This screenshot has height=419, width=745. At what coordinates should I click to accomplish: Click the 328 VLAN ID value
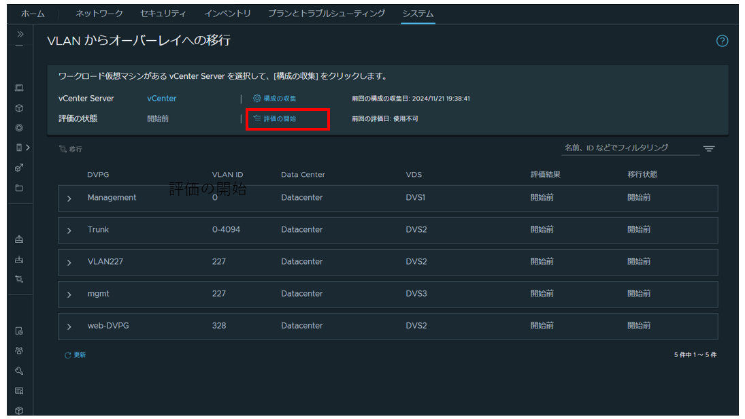click(218, 325)
